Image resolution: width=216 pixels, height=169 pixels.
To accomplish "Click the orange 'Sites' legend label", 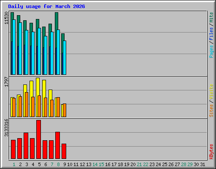I will pyautogui.click(x=211, y=111).
